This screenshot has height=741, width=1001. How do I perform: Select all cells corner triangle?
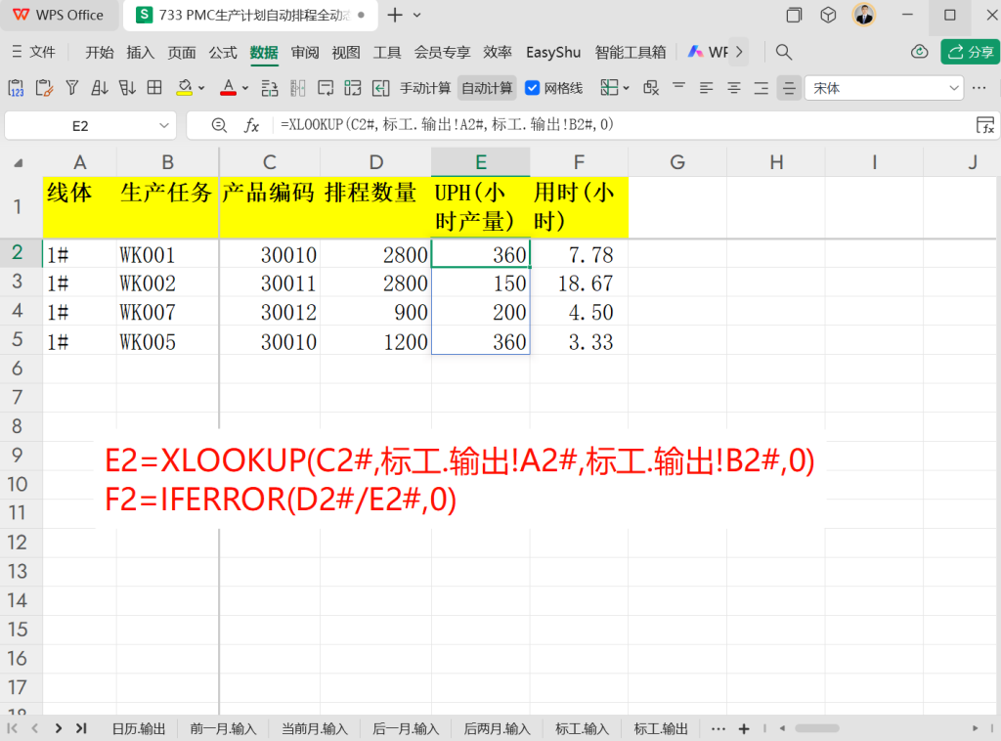[x=19, y=163]
